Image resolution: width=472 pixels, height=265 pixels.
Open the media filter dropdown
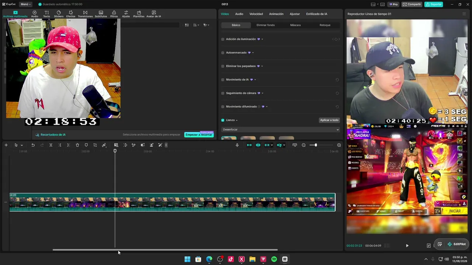click(x=206, y=25)
